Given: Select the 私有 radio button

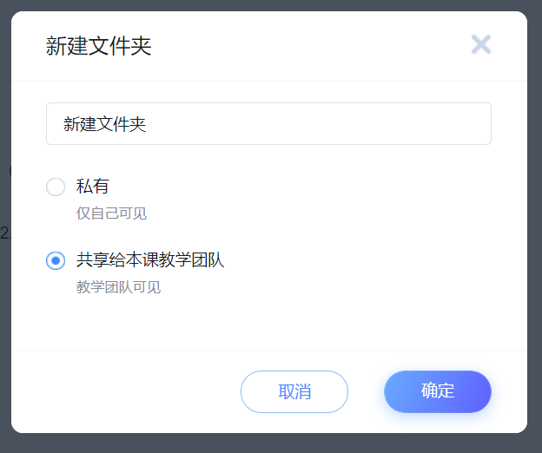Looking at the screenshot, I should 56,187.
